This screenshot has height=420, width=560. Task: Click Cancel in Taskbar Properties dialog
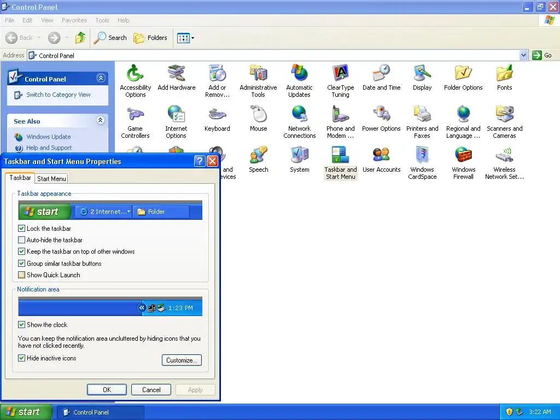click(151, 389)
